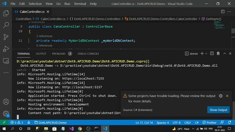Open Windows Start menu
This screenshot has width=235, height=132.
[x=4, y=129]
